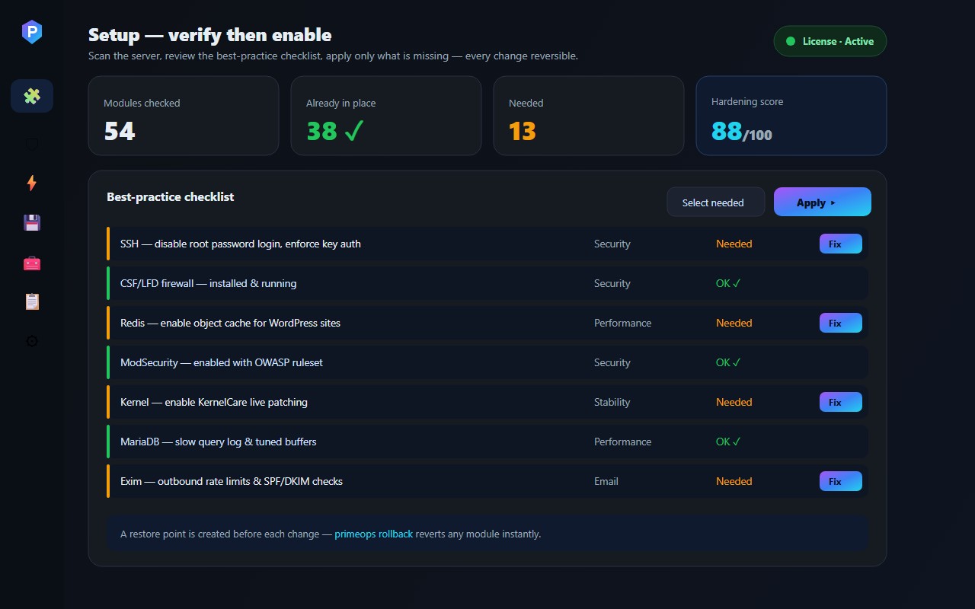Image resolution: width=975 pixels, height=609 pixels.
Task: Open the clipboard logs sidebar icon
Action: click(32, 302)
